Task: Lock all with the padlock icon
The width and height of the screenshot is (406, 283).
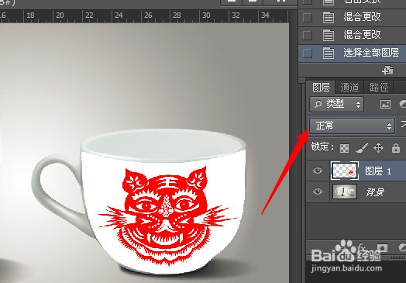Action: pyautogui.click(x=396, y=148)
